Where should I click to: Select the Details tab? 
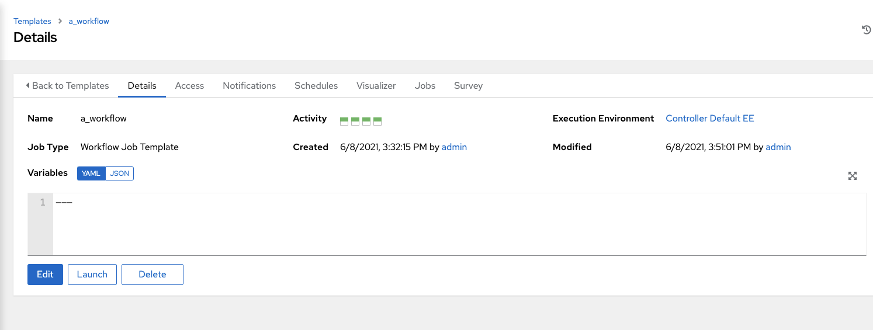[142, 85]
